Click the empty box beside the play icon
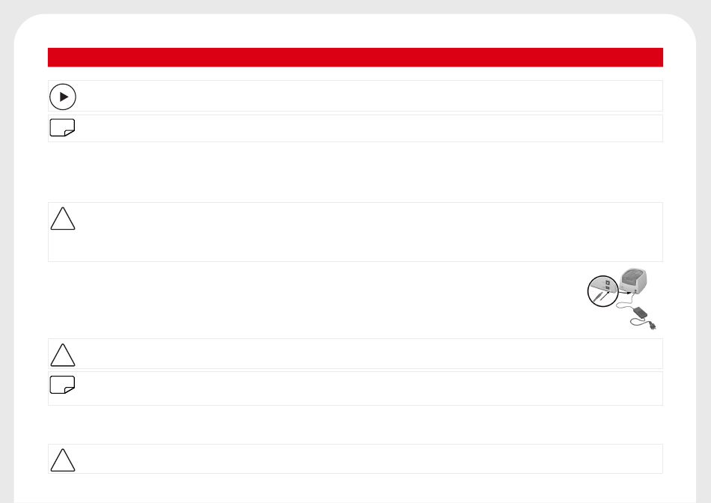This screenshot has height=503, width=711. (370, 96)
